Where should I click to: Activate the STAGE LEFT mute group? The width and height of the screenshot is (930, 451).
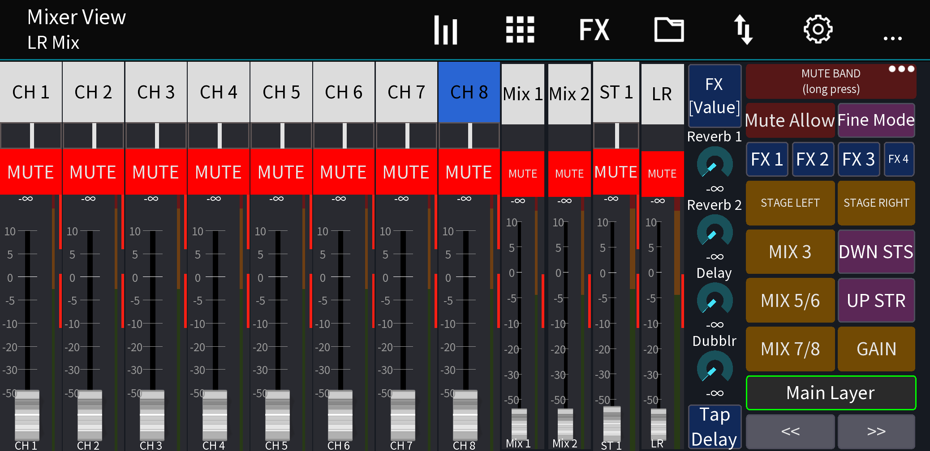(x=790, y=203)
